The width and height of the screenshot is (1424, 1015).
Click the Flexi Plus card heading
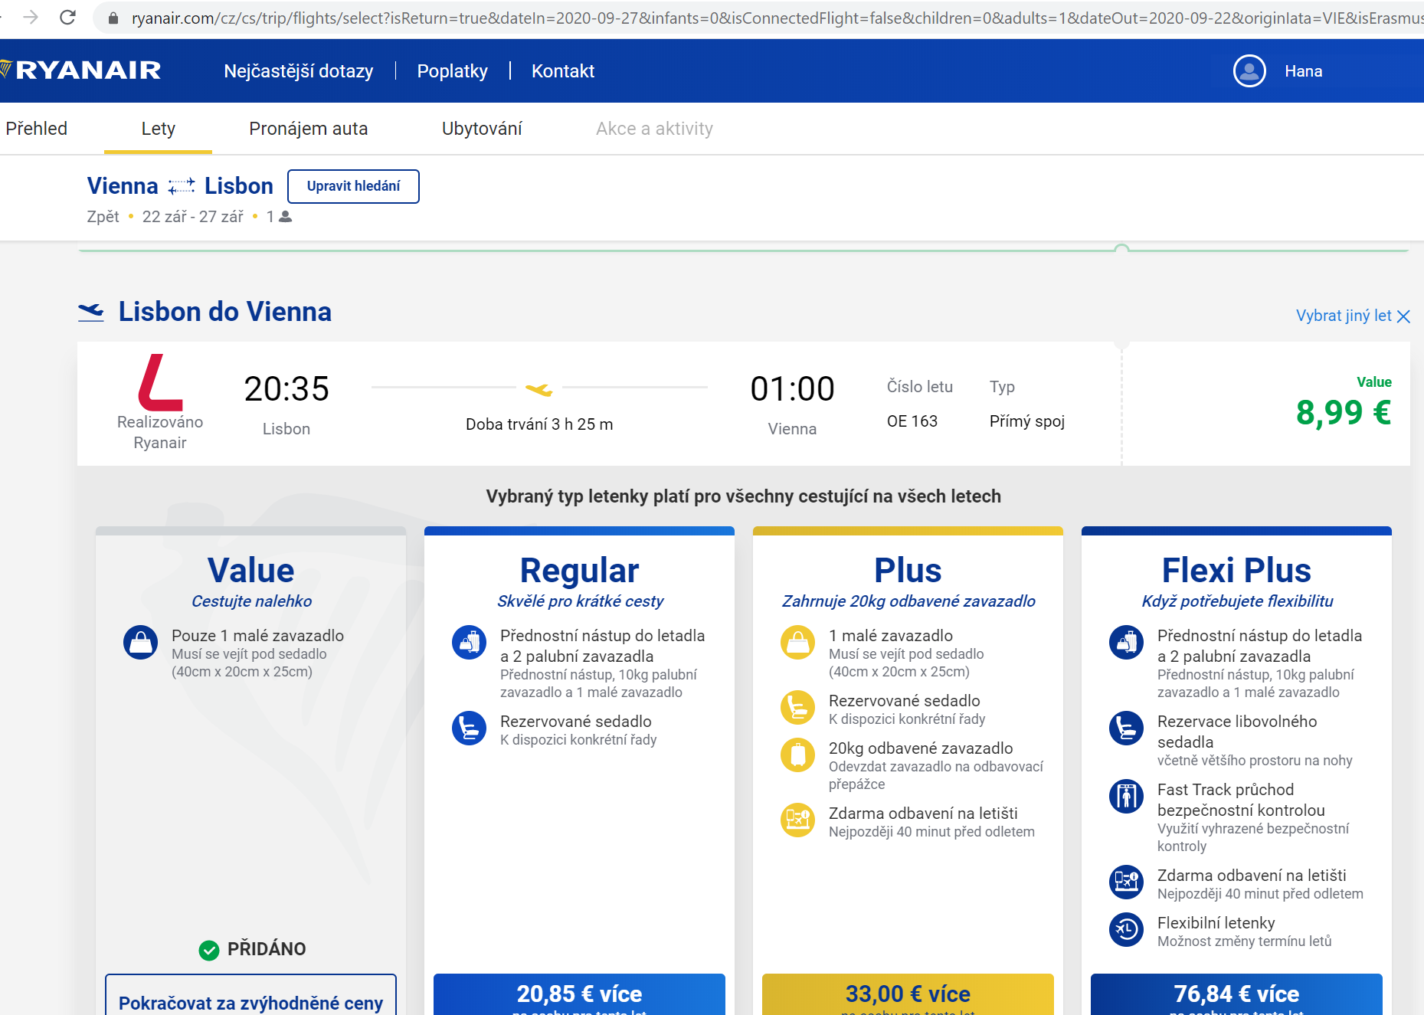coord(1236,571)
